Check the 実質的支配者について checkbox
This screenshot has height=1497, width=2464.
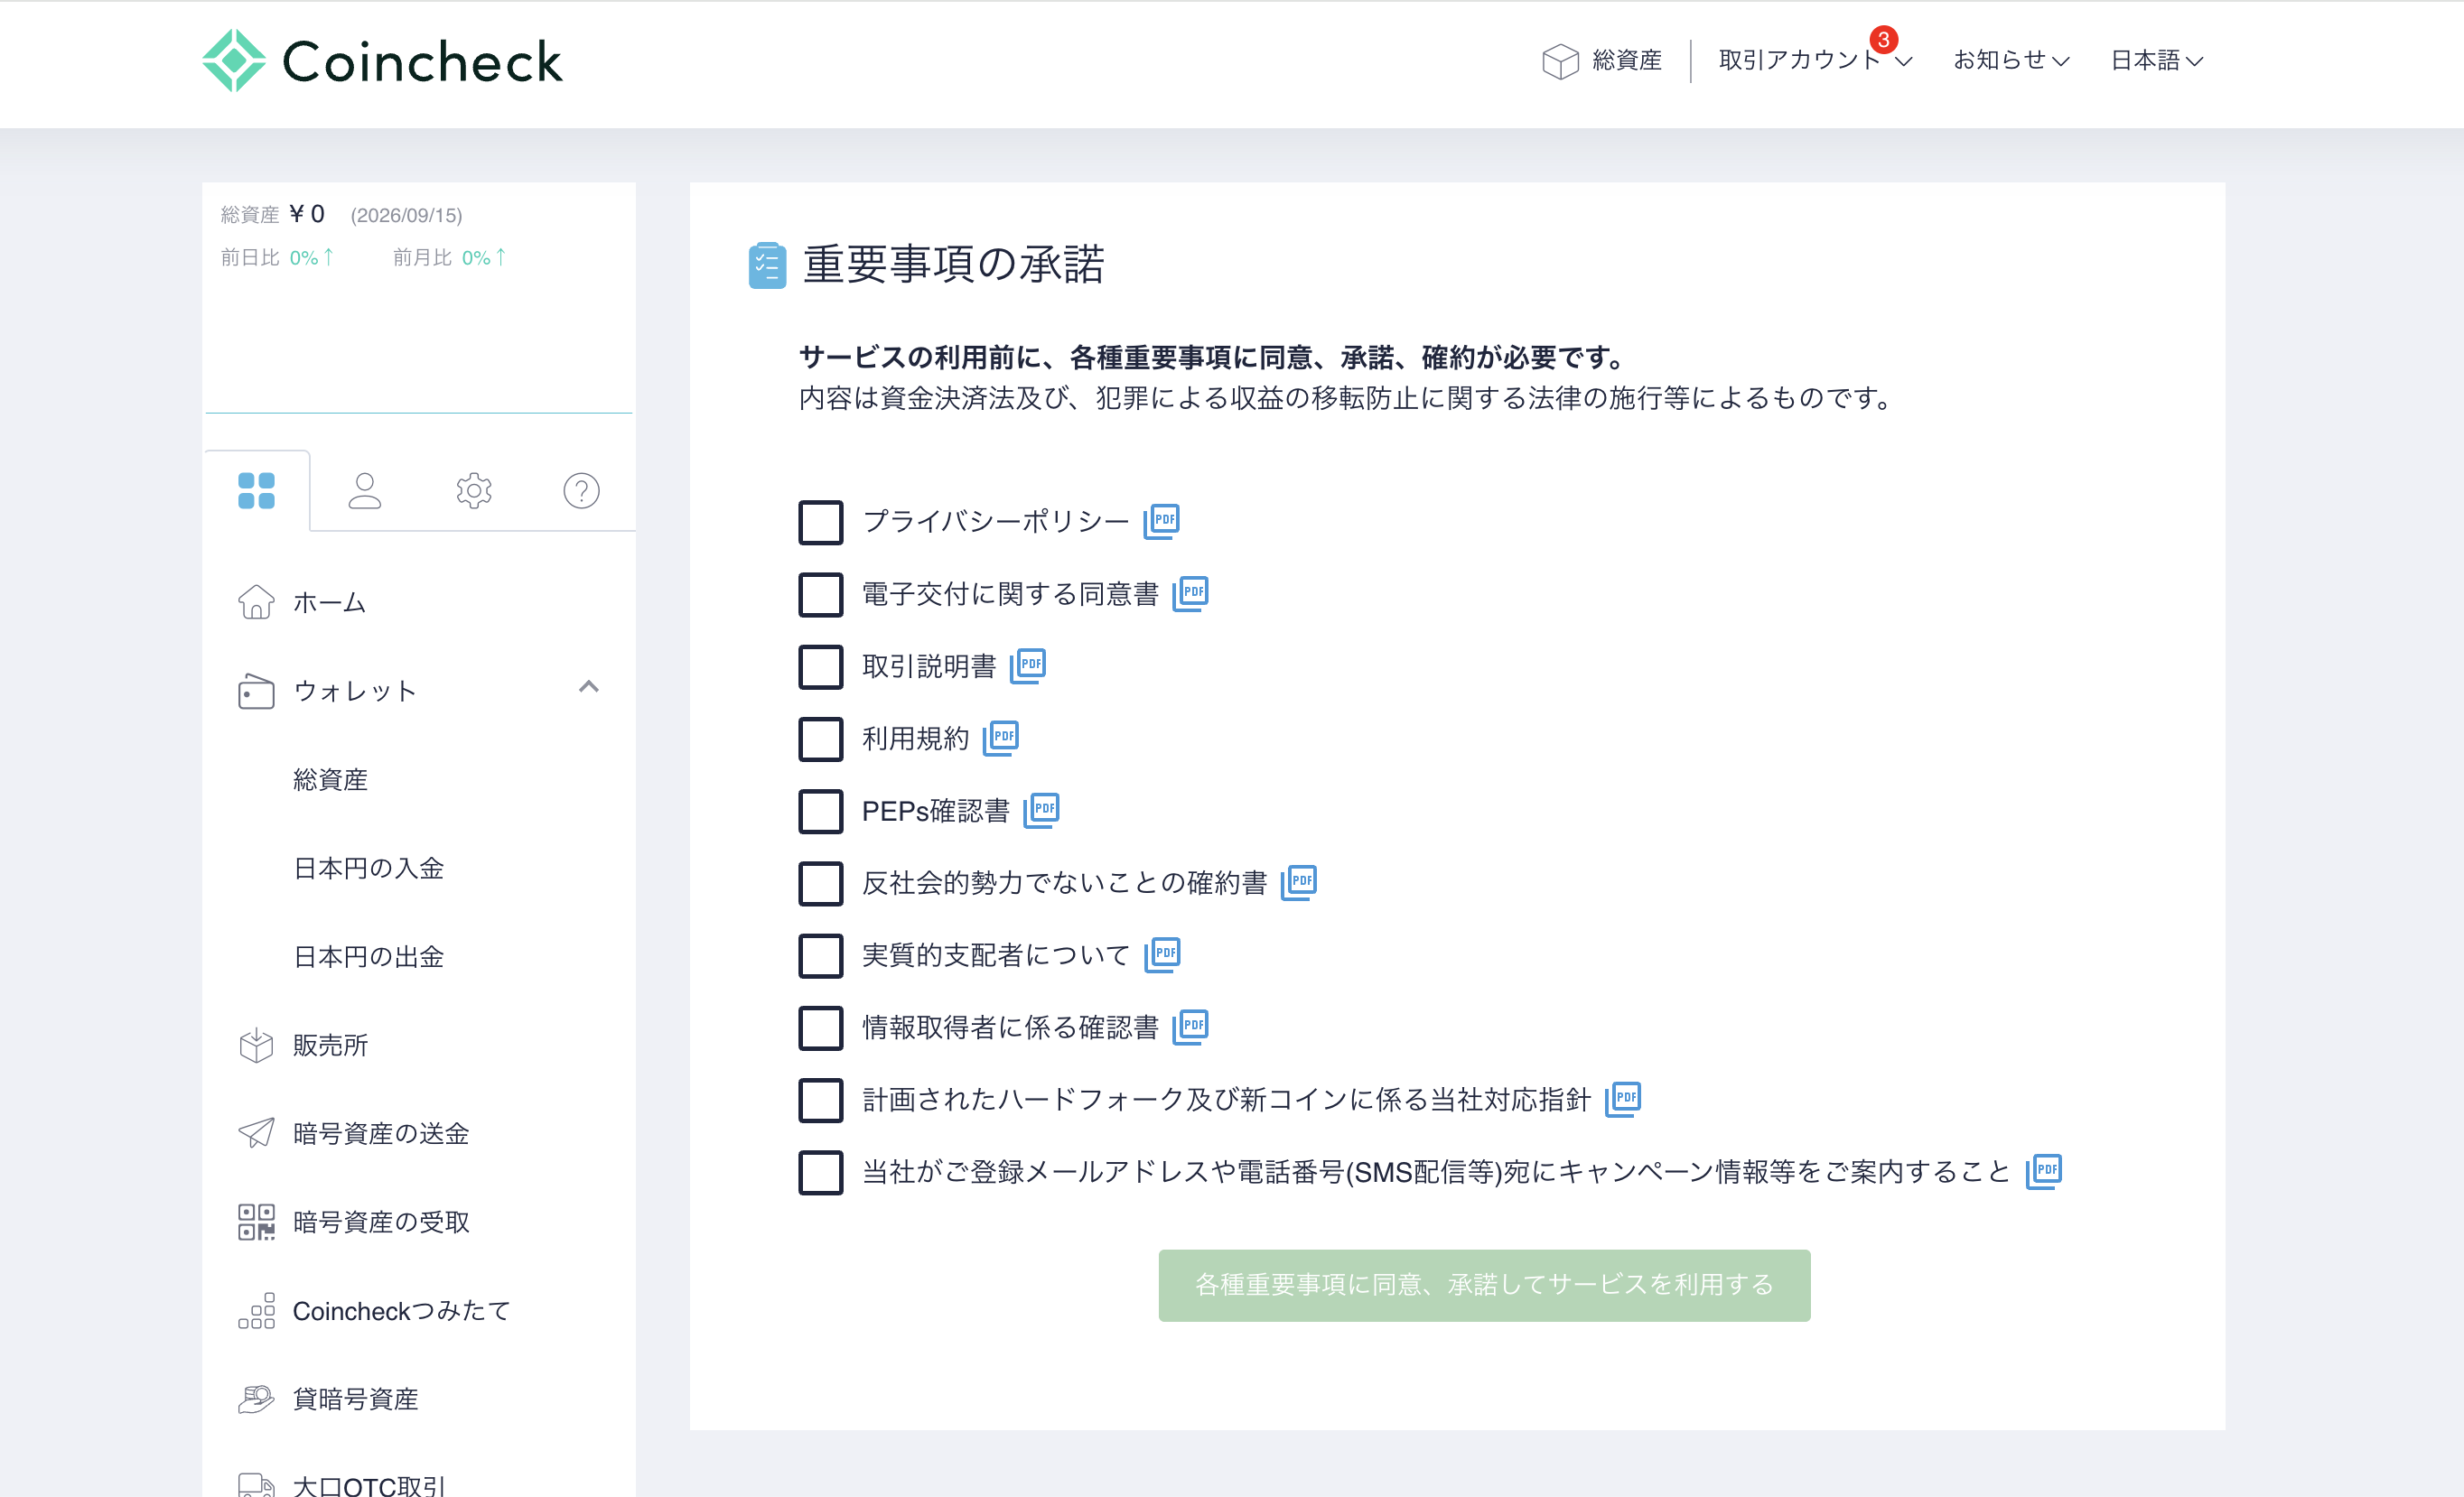point(820,955)
